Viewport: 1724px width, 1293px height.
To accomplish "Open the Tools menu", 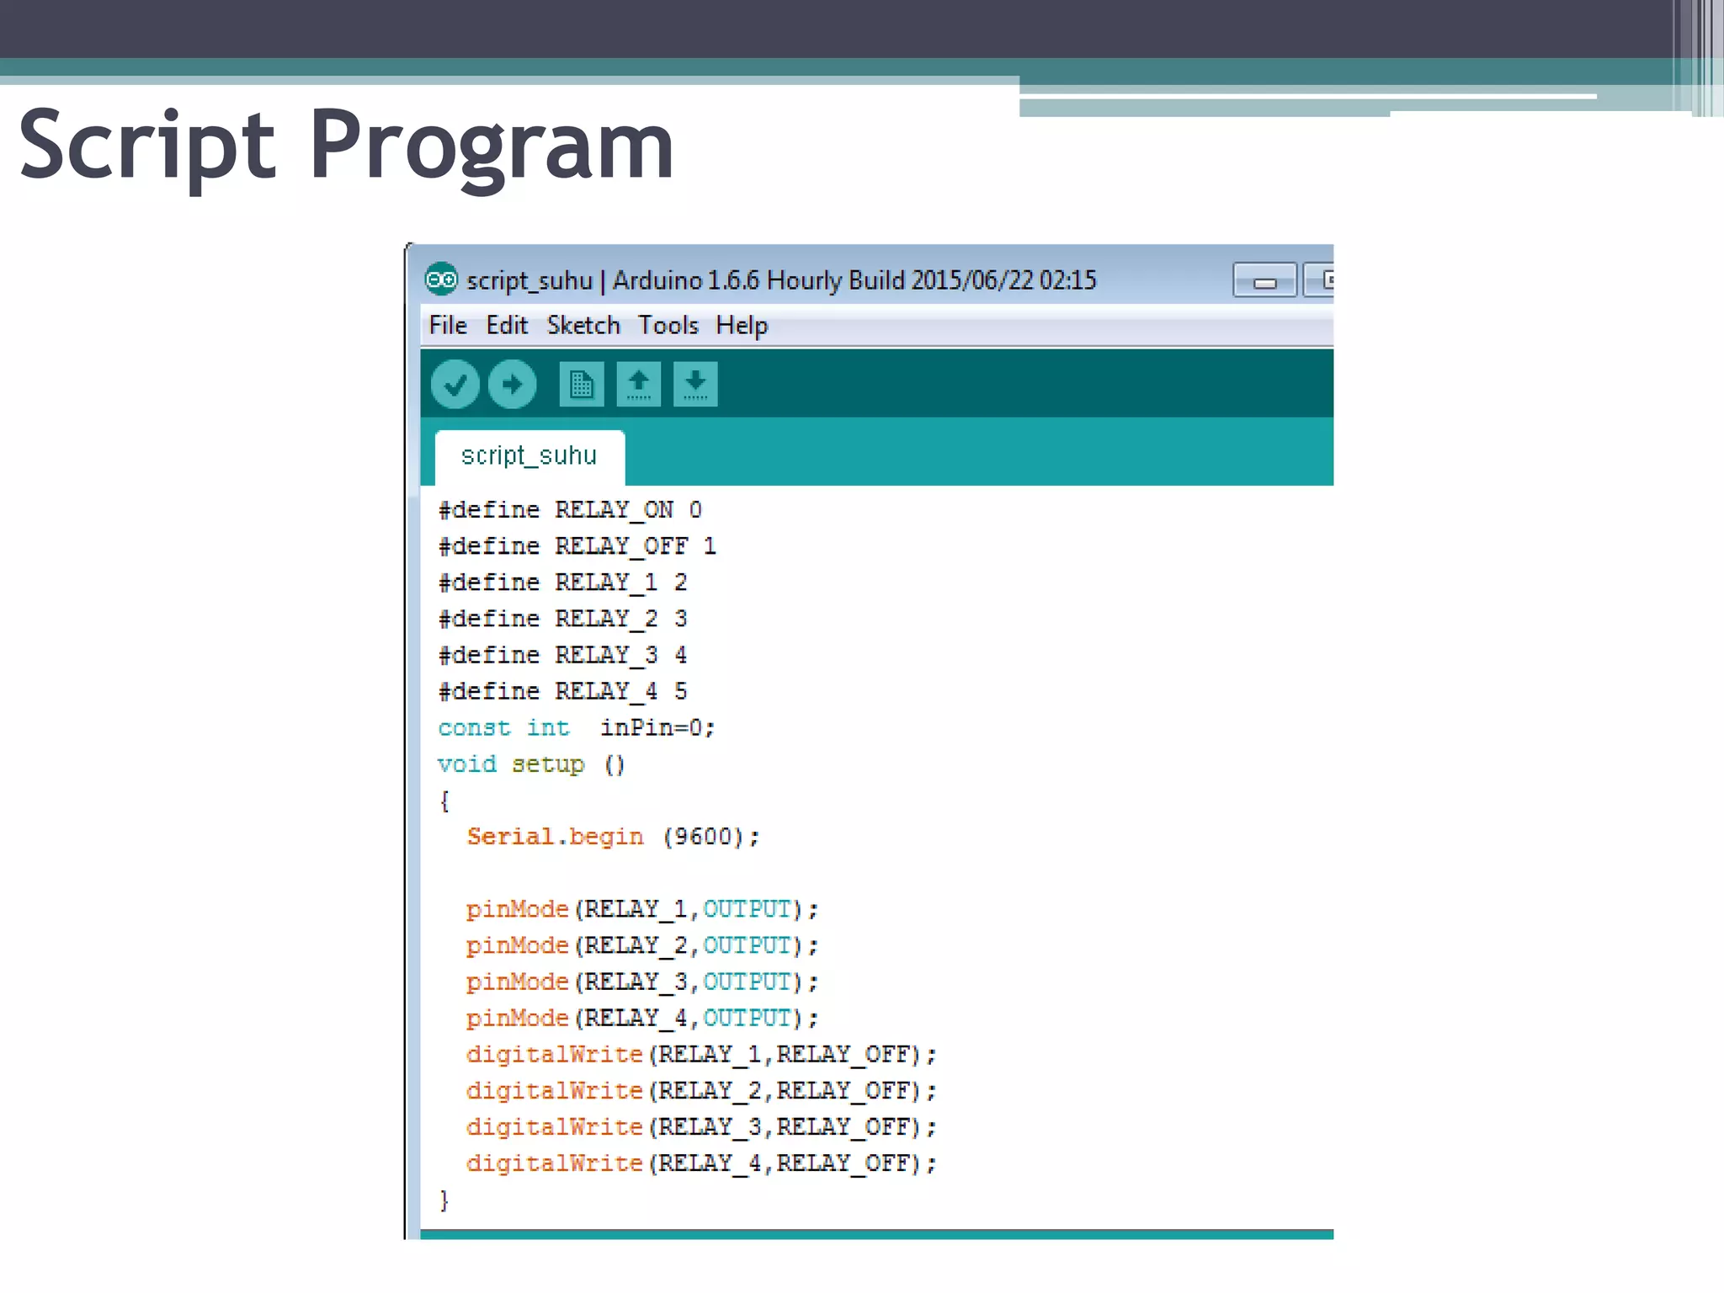I will [668, 326].
